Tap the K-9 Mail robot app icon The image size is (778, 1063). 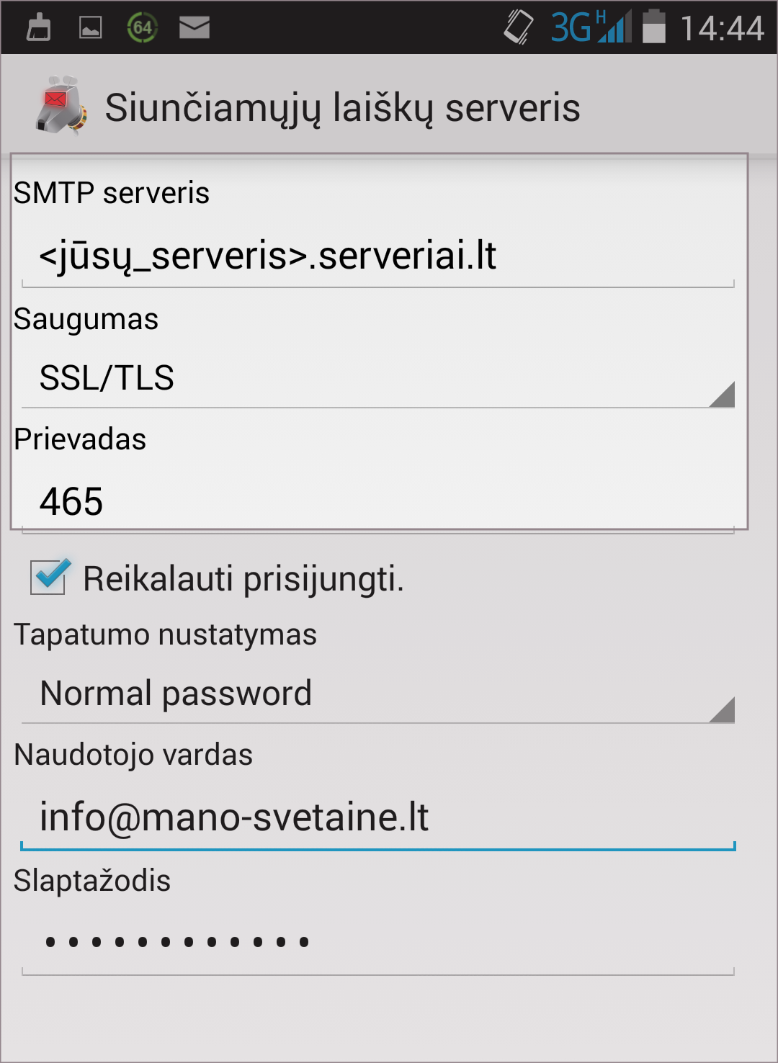click(61, 105)
